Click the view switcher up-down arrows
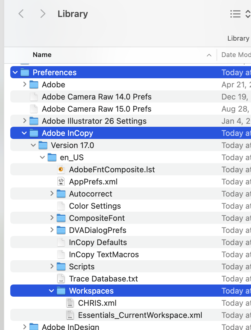Viewport: 251px width, 330px height. tap(248, 14)
